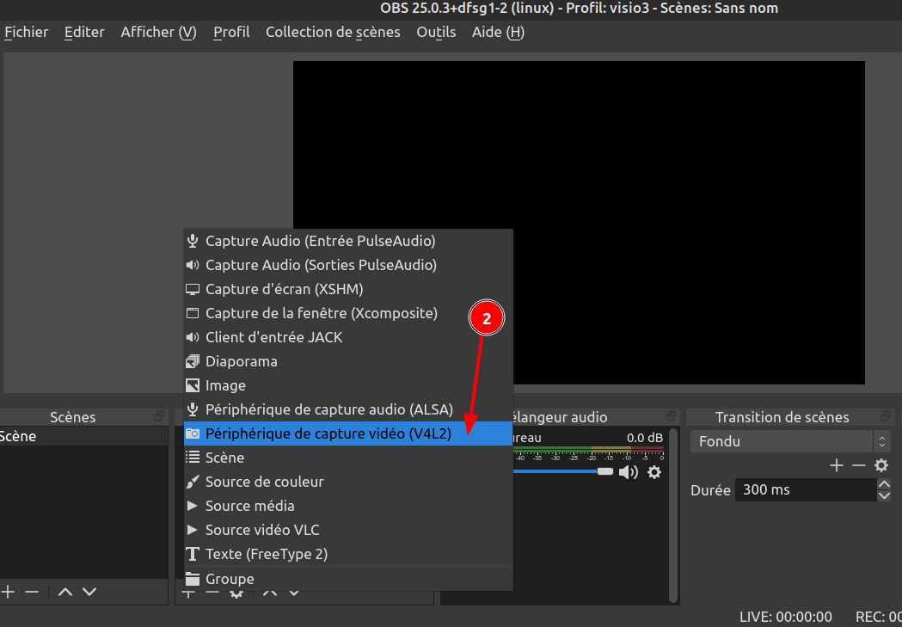Image resolution: width=902 pixels, height=627 pixels.
Task: Choose Capture Audio (Entrée PulseAudio)
Action: [x=348, y=241]
